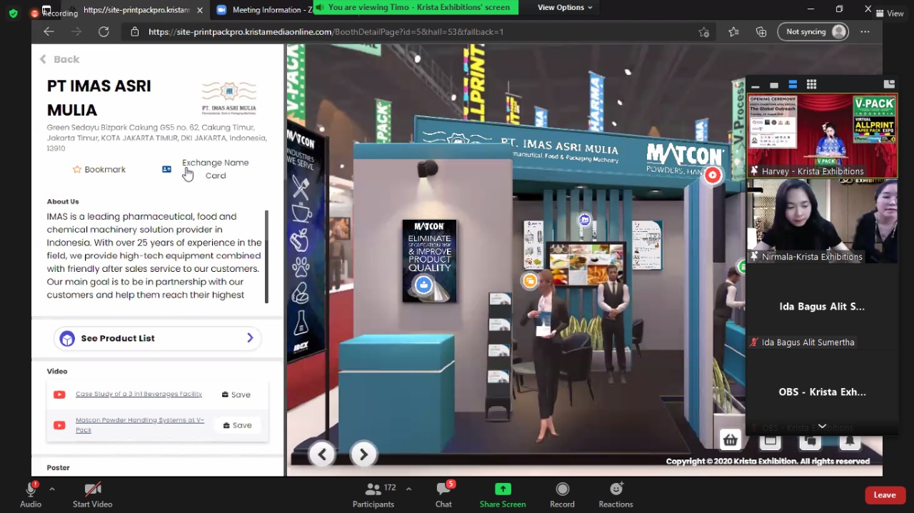Save the Matcon Powder Handling video
914x513 pixels.
pyautogui.click(x=237, y=425)
